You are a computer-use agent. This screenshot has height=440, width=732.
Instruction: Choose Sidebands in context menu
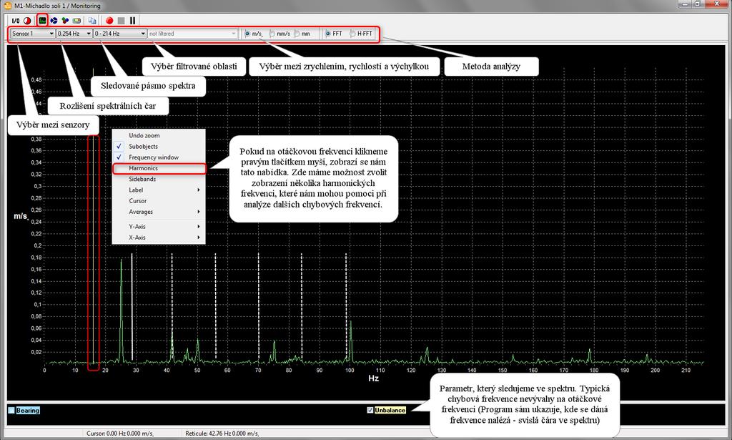159,179
